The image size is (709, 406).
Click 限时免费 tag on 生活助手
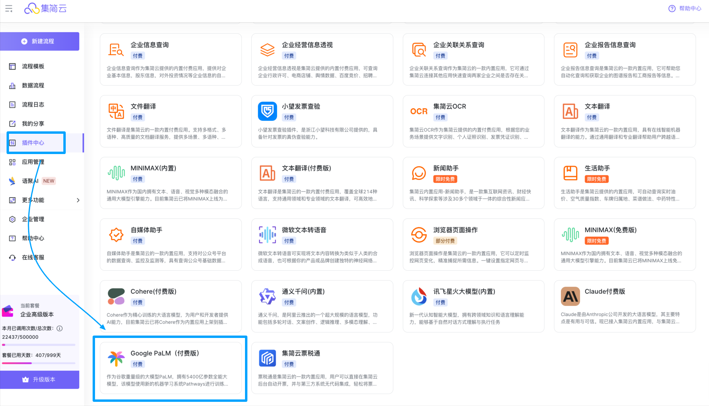click(x=596, y=179)
